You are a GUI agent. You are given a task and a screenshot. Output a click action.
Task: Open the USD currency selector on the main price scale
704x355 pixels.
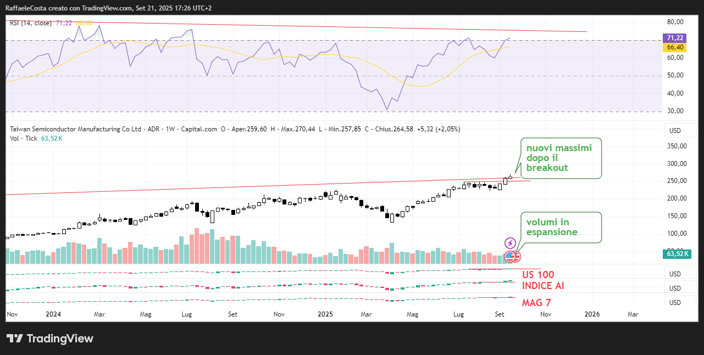(674, 131)
